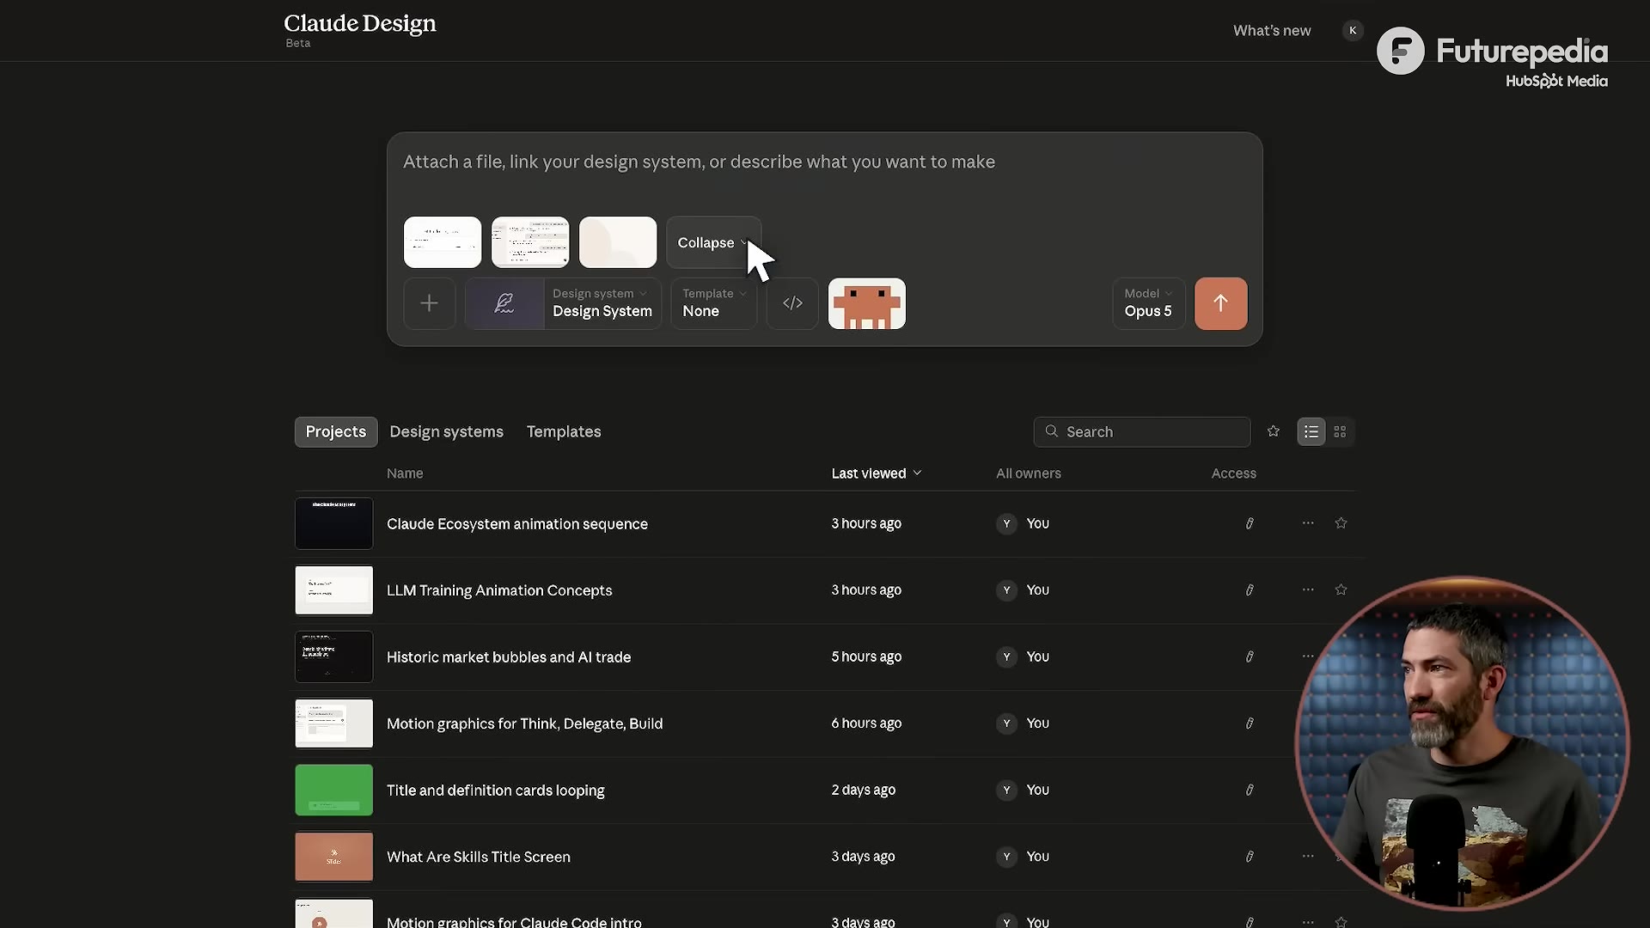This screenshot has height=928, width=1650.
Task: Click access icon for Claude Ecosystem animation sequence
Action: coord(1250,523)
